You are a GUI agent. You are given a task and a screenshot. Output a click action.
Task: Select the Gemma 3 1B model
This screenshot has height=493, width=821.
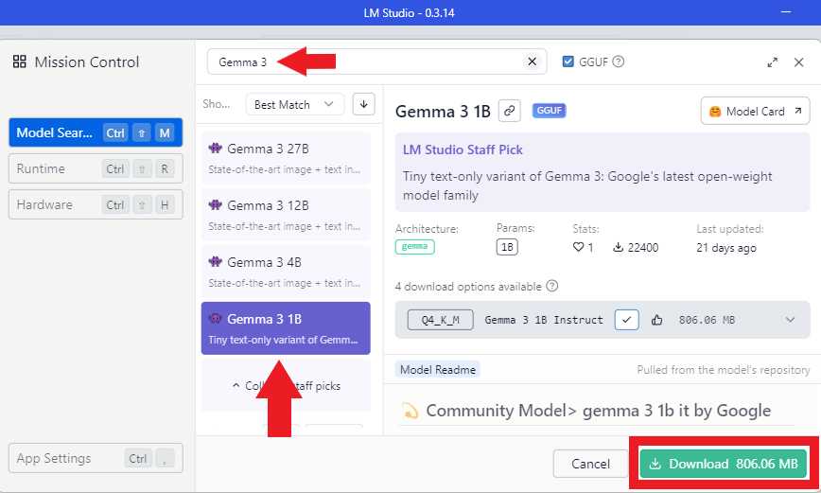[x=286, y=328]
